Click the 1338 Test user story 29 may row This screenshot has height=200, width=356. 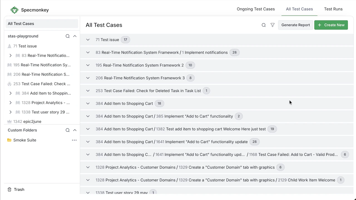(x=217, y=191)
